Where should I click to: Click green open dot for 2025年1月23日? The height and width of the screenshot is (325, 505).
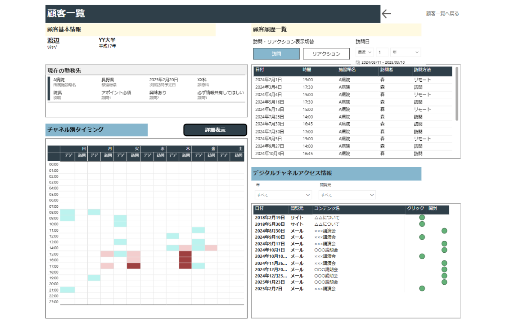(444, 282)
